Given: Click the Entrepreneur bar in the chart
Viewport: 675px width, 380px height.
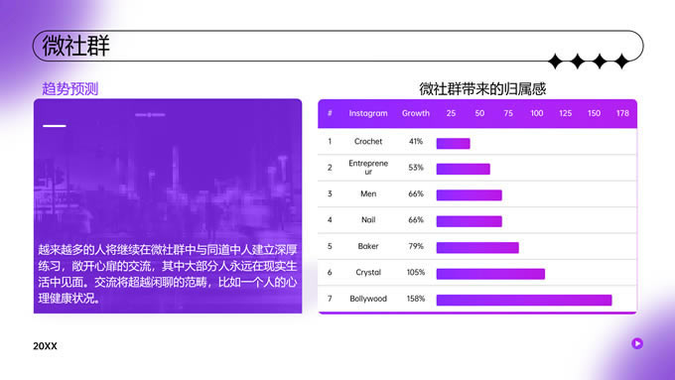Looking at the screenshot, I should (x=464, y=169).
